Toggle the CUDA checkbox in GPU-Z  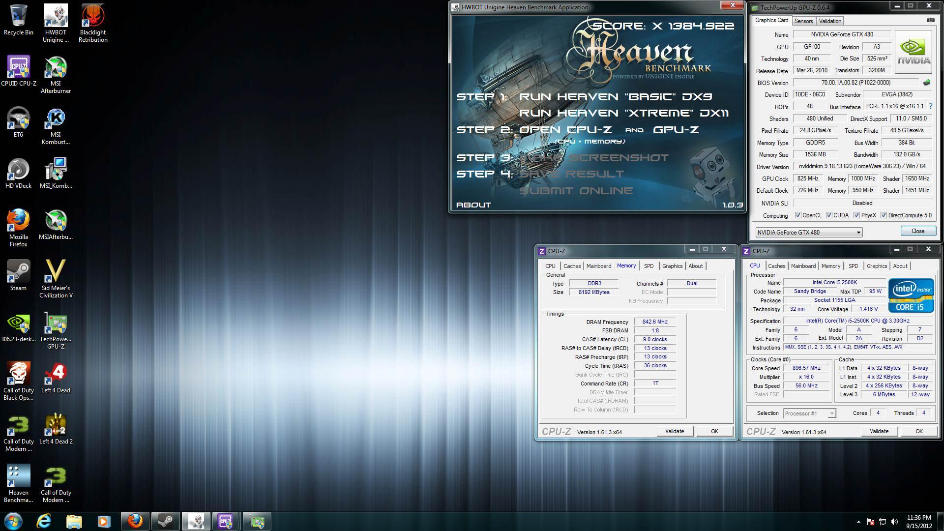[x=829, y=215]
